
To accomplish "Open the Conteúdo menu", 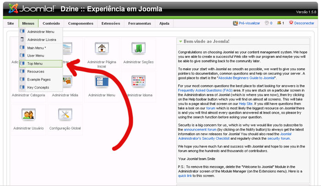I will pyautogui.click(x=51, y=23).
